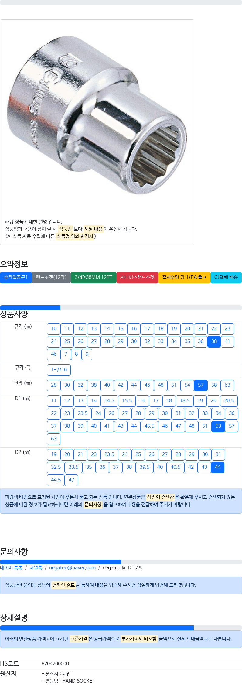
Task: Click the hand socket product image
Action: (97, 115)
